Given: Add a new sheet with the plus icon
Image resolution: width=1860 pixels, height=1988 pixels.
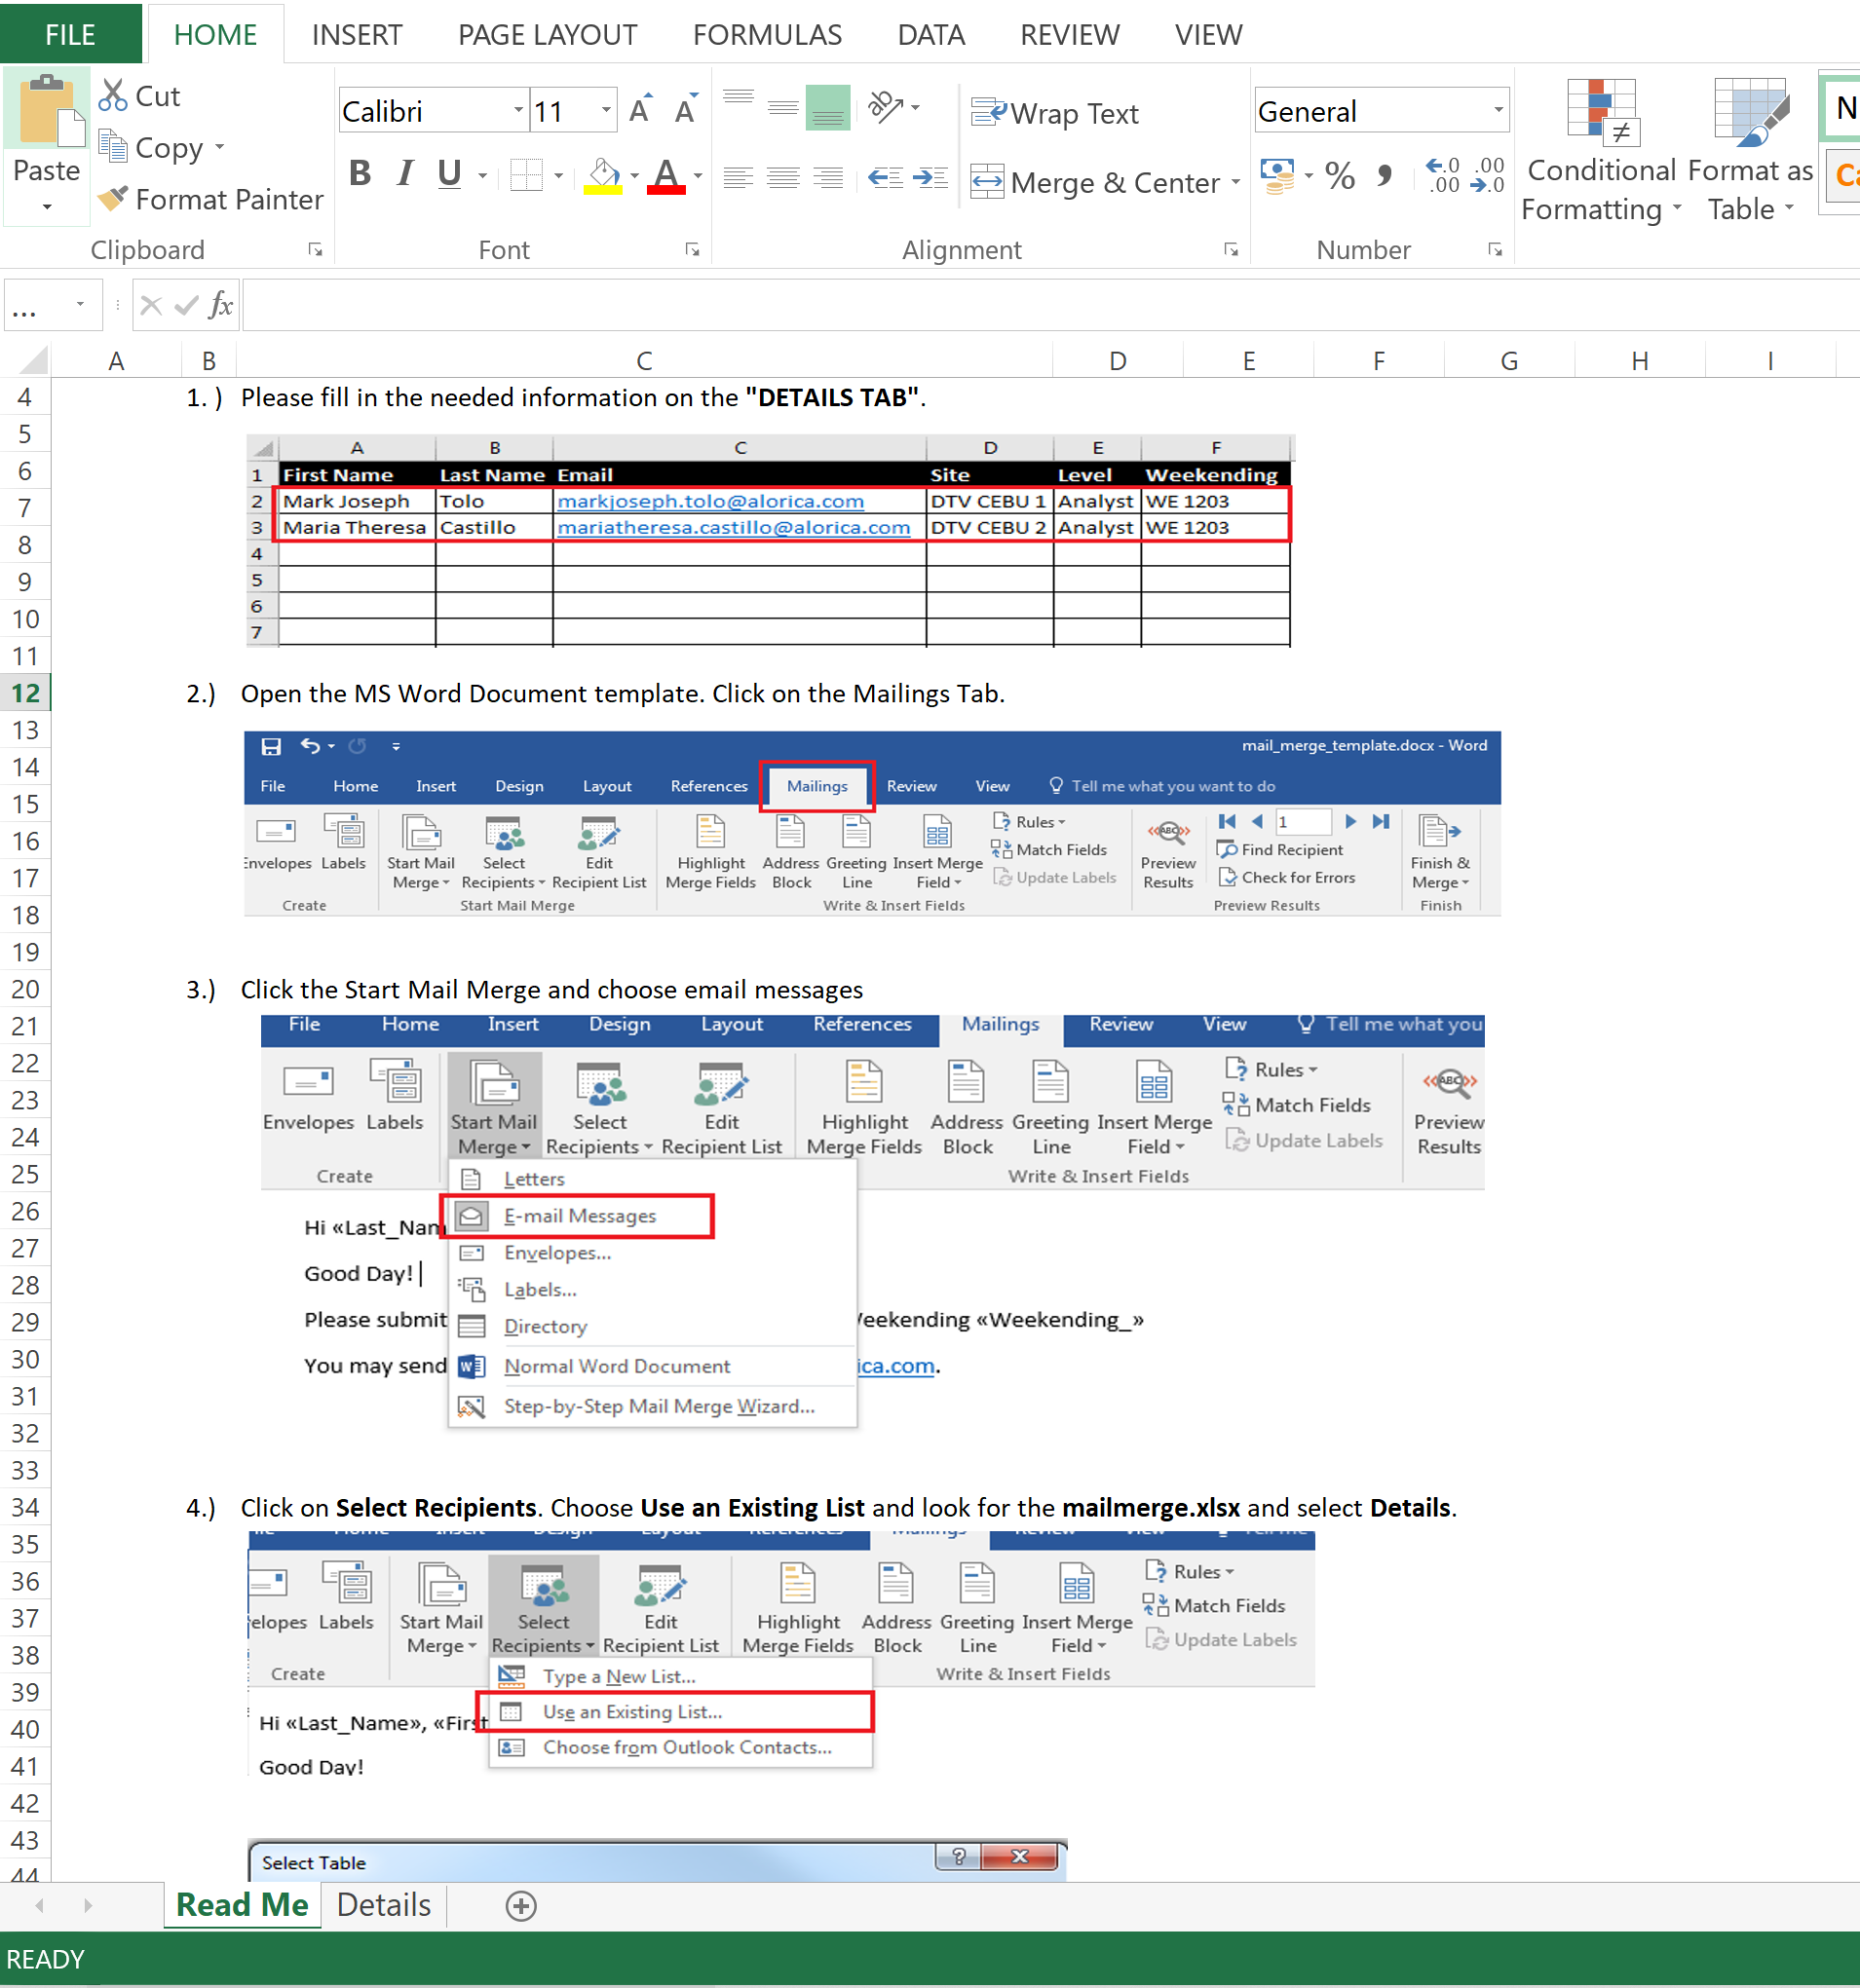Looking at the screenshot, I should (520, 1906).
